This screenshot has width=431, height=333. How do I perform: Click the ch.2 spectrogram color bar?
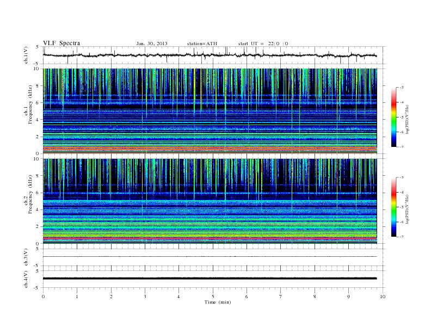point(393,207)
